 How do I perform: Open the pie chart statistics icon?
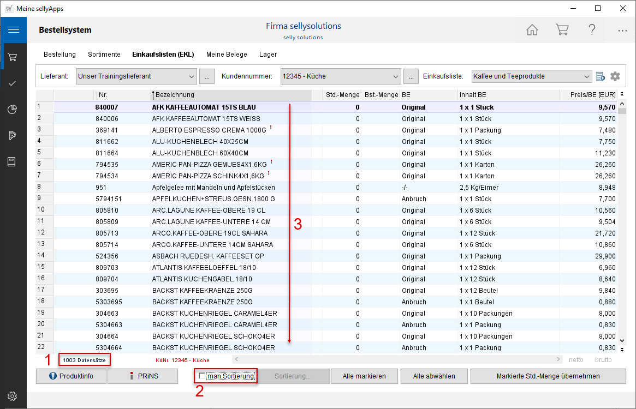(13, 109)
